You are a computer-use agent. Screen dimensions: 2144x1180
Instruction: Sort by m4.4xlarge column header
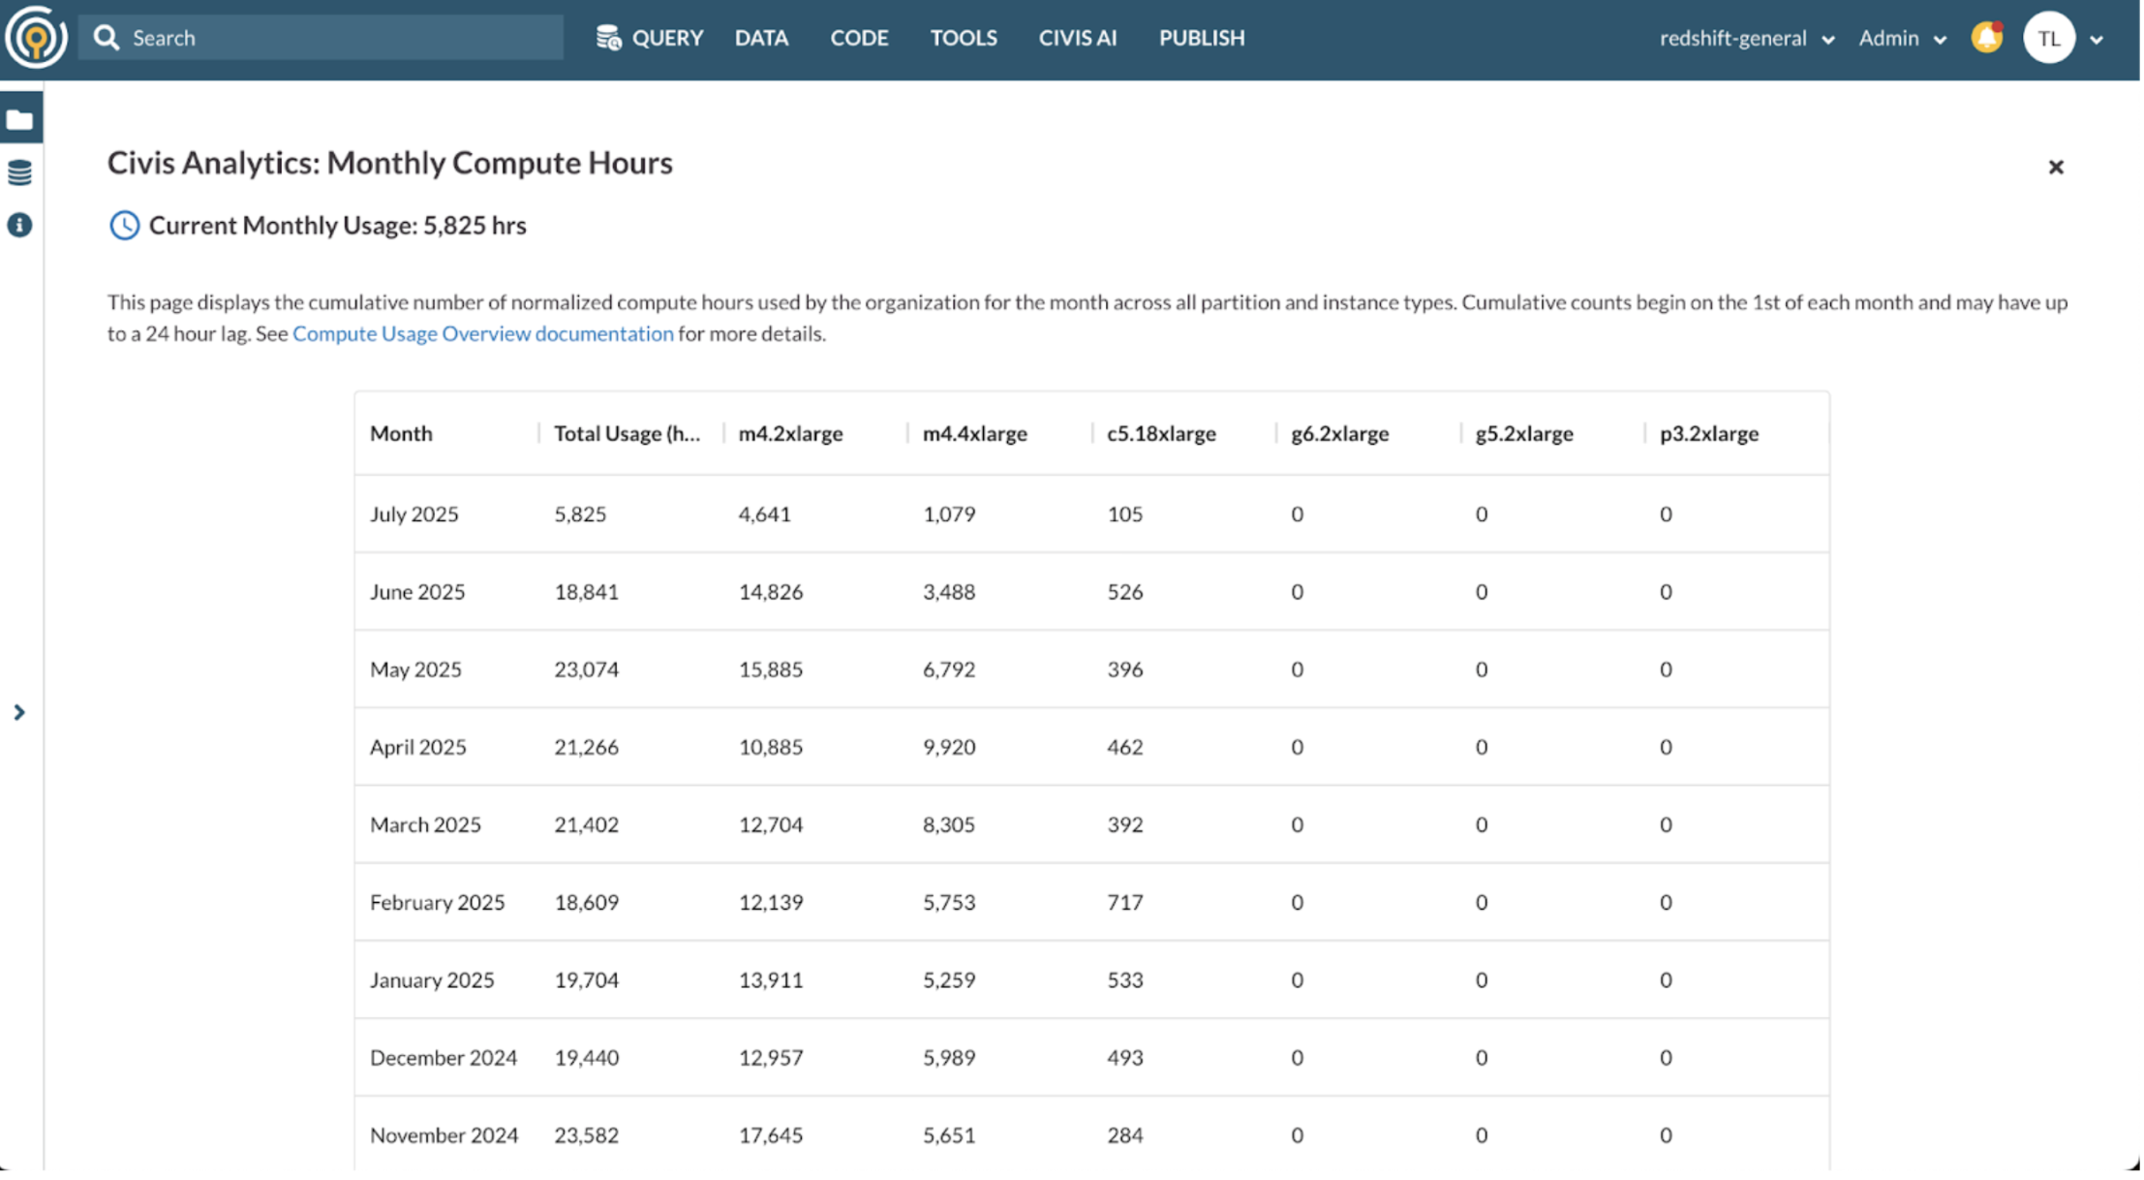coord(974,434)
